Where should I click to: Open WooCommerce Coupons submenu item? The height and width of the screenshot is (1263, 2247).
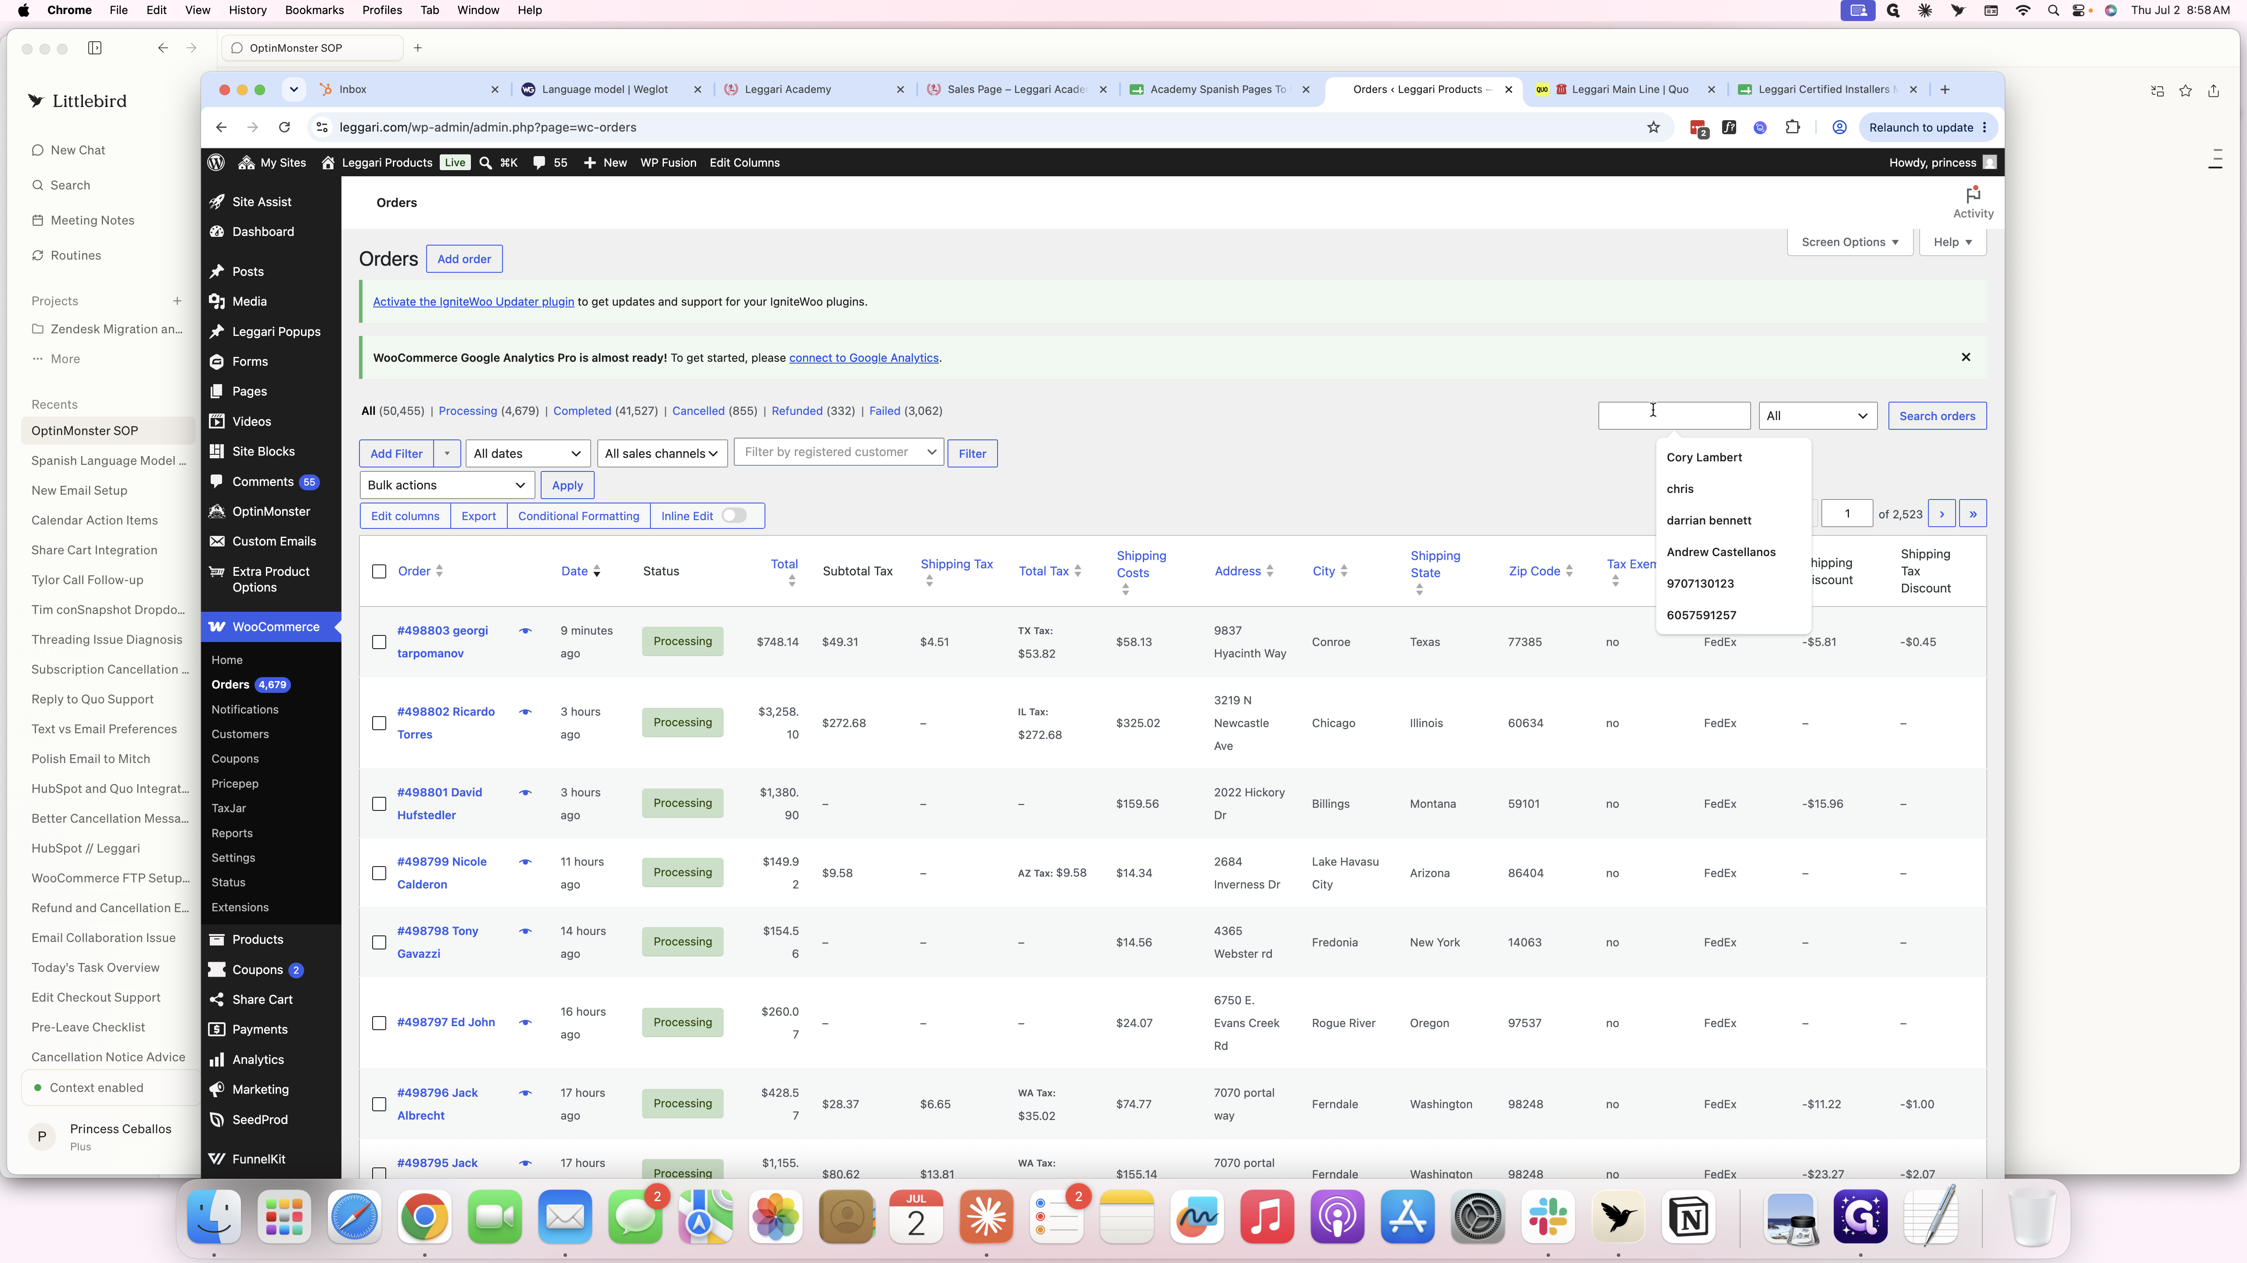pyautogui.click(x=235, y=759)
